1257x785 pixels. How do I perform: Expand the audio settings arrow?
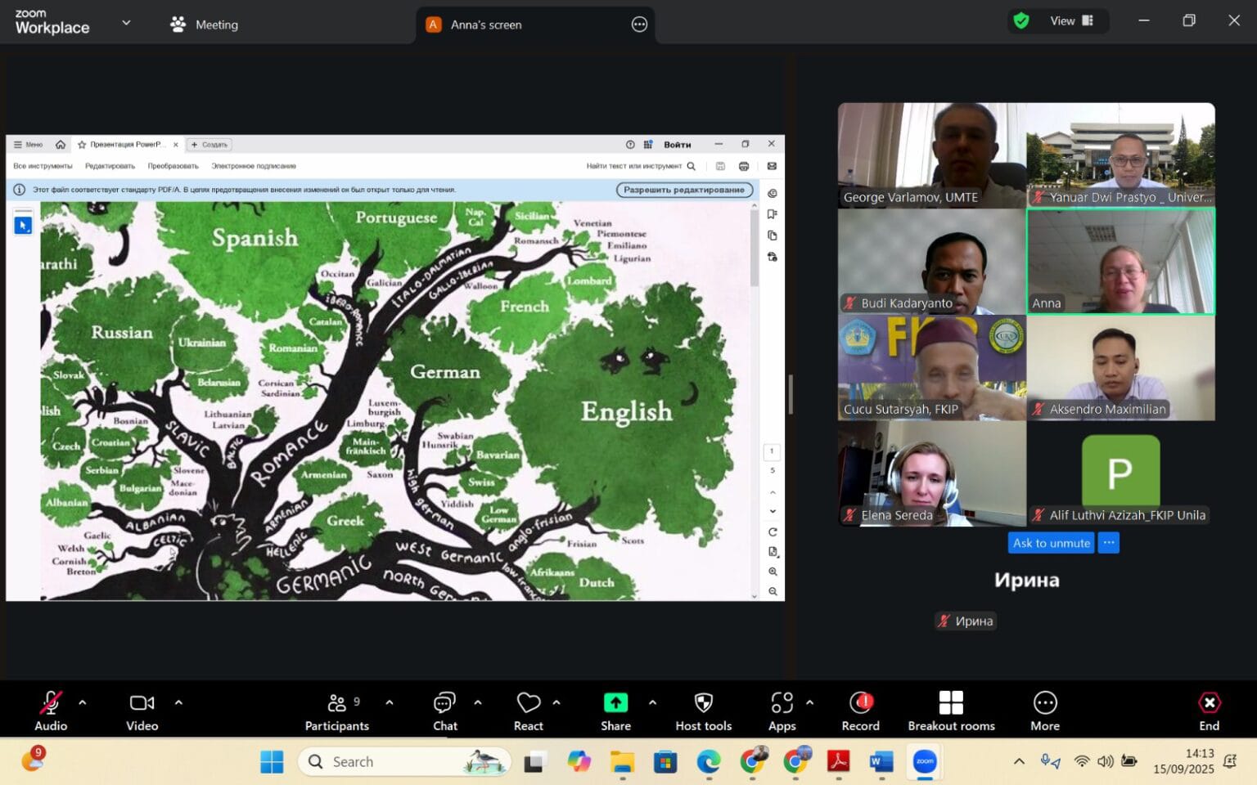(x=82, y=702)
